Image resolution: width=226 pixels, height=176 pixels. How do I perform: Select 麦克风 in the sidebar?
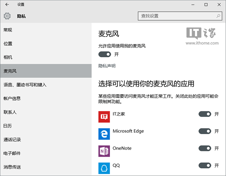point(46,71)
